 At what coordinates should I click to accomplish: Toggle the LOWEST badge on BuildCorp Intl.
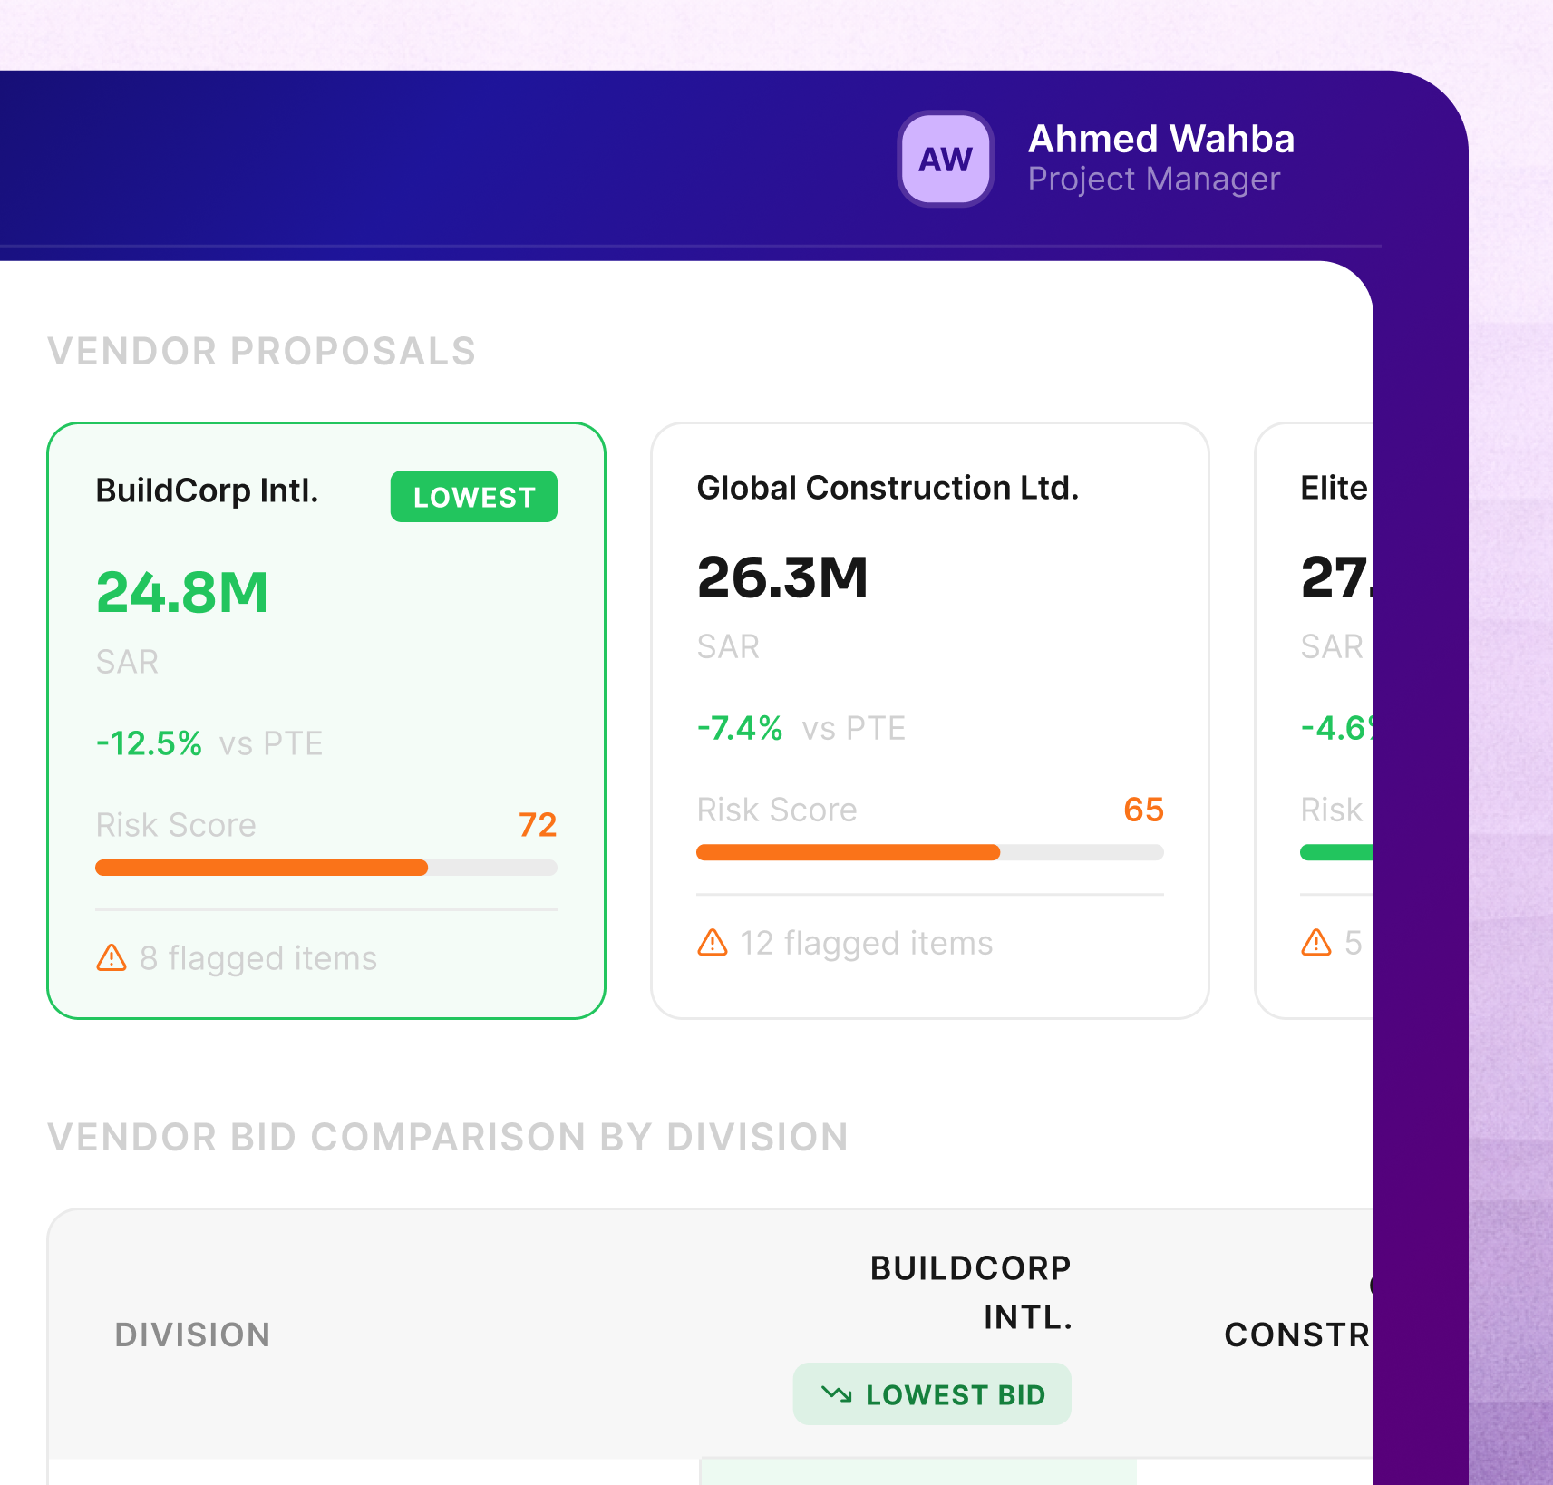click(x=473, y=496)
